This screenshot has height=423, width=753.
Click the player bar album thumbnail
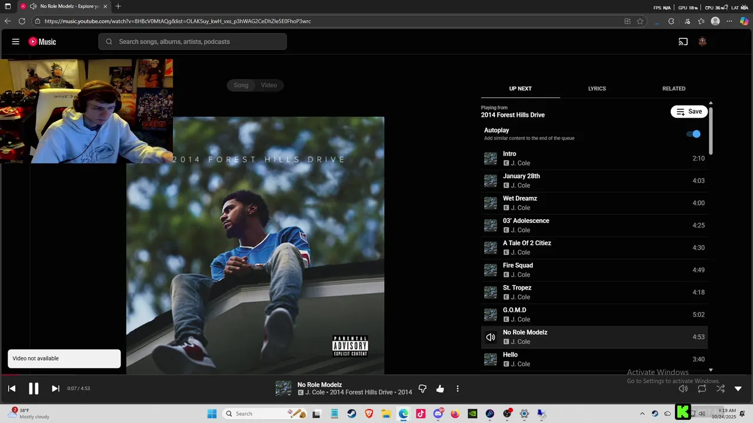[x=284, y=388]
